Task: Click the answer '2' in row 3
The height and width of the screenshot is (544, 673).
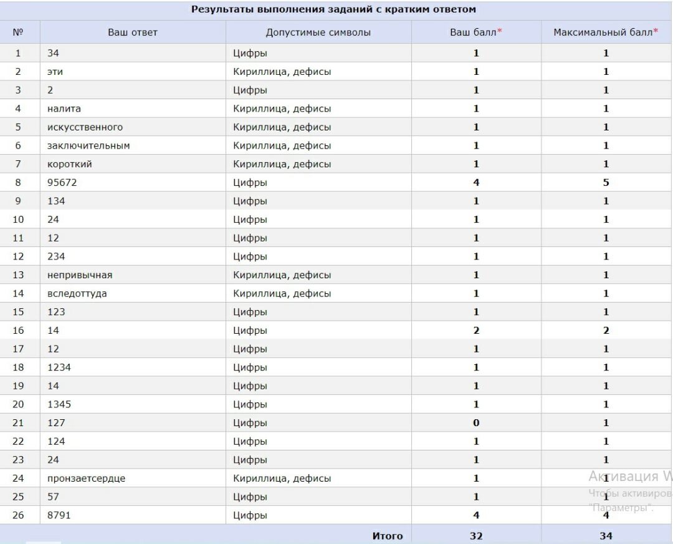Action: click(50, 90)
